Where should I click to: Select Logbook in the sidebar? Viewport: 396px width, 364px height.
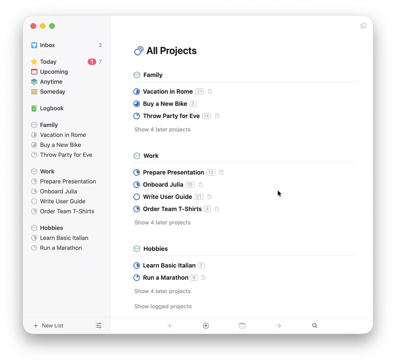[52, 109]
